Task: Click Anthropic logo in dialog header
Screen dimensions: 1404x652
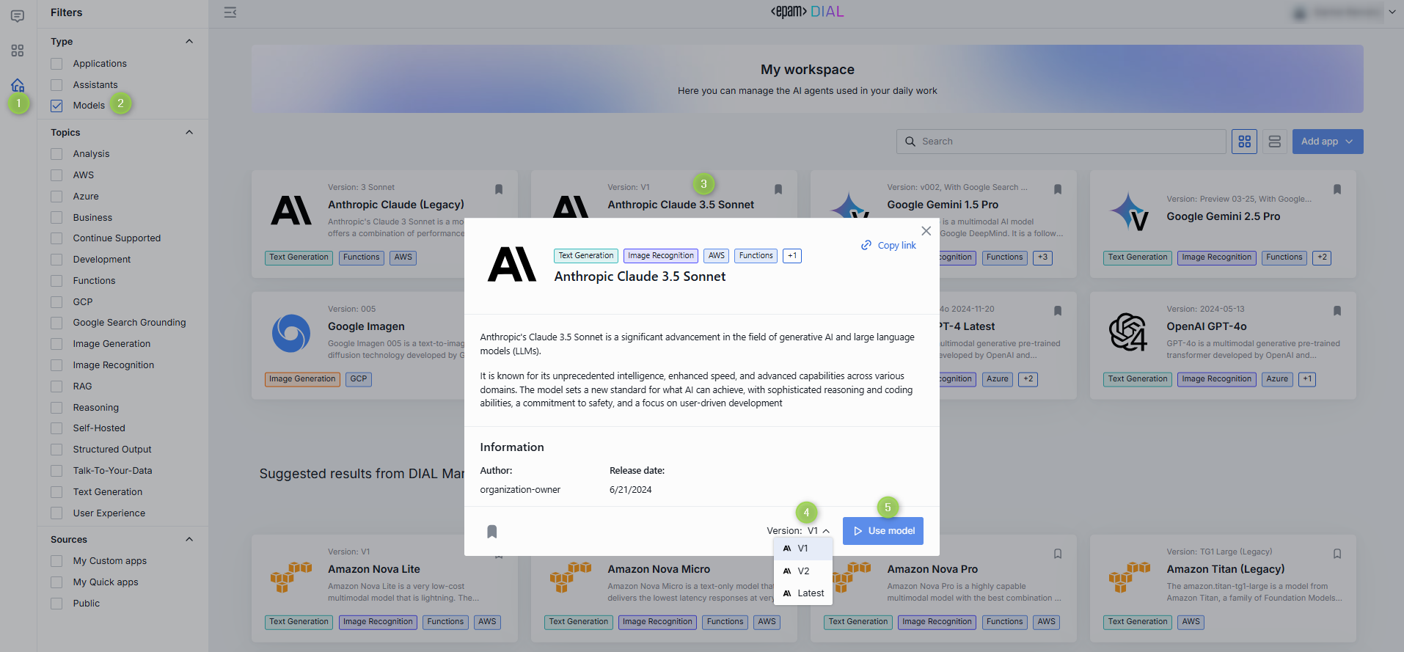Action: (512, 264)
